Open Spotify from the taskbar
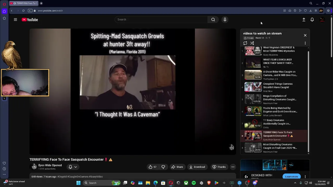This screenshot has height=187, width=333. point(194,183)
